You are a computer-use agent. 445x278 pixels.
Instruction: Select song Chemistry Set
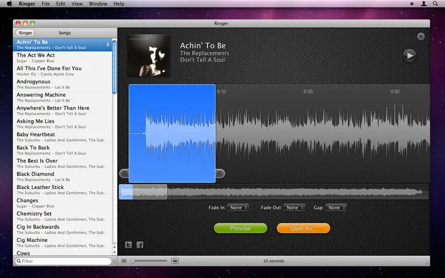pyautogui.click(x=62, y=216)
